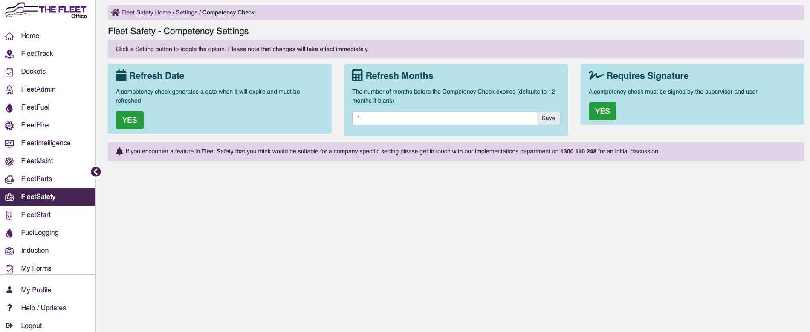
Task: Follow the Settings breadcrumb link
Action: click(x=187, y=12)
